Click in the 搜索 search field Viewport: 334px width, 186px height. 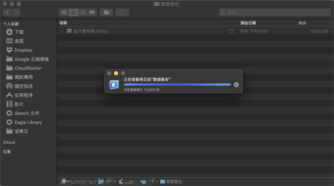pyautogui.click(x=275, y=12)
